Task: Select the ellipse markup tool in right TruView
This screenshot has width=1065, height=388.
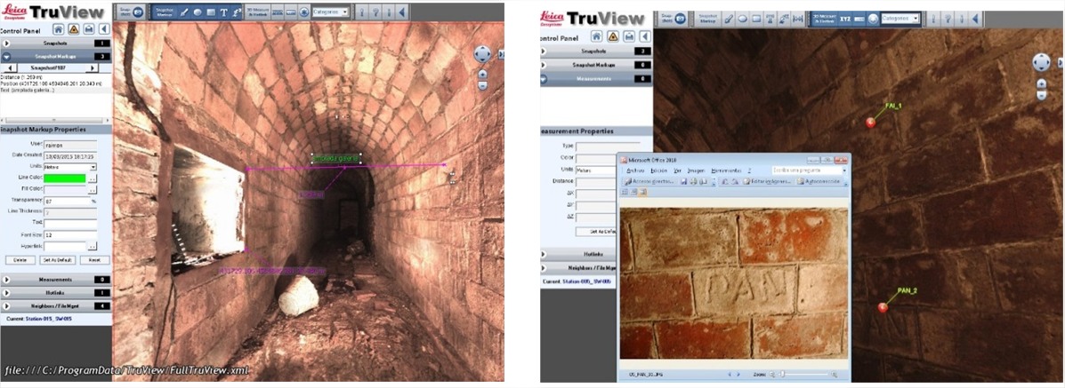Action: pos(742,19)
